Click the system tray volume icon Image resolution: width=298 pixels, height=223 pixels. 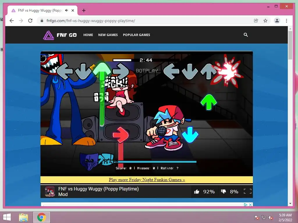coord(271,217)
